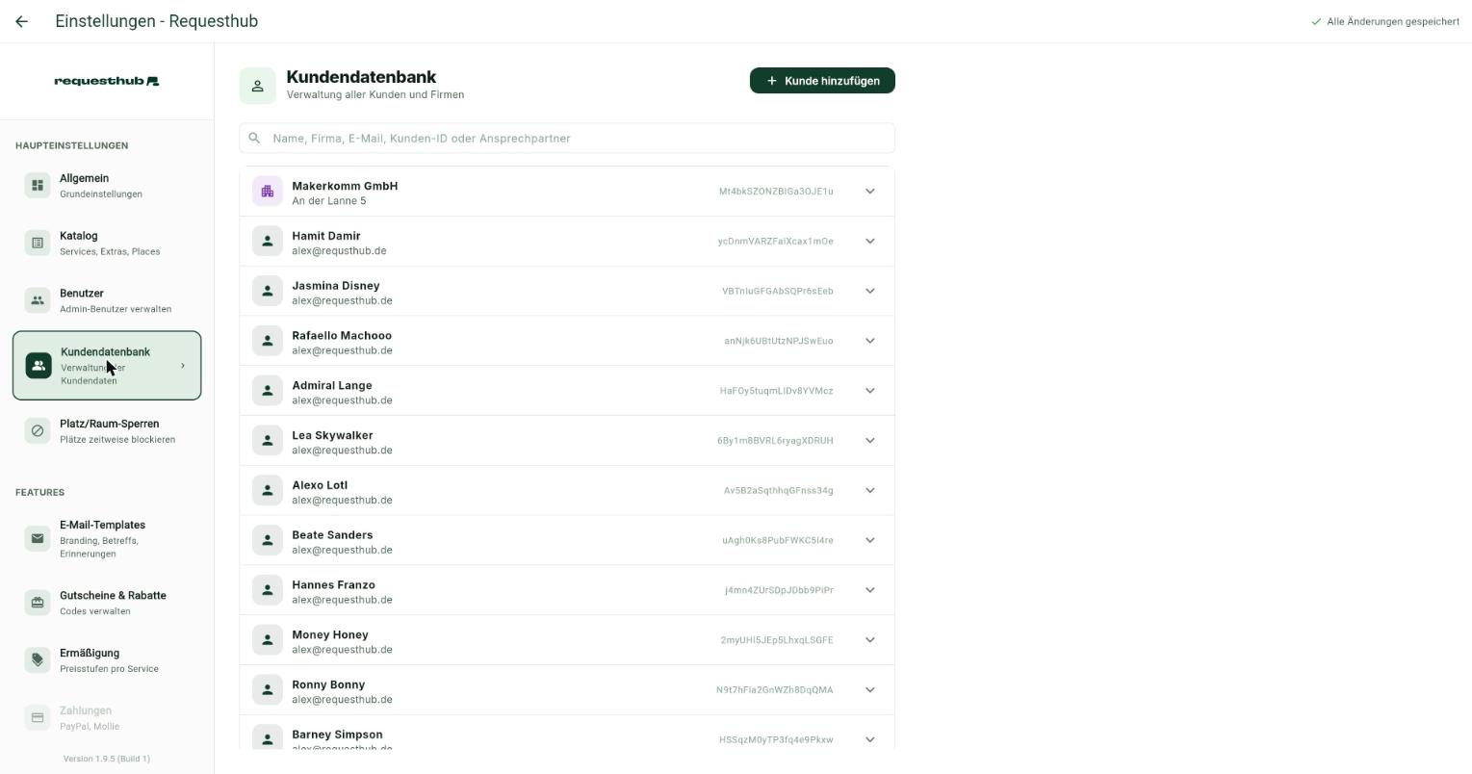Click the E-Mail-Templates envelope icon

38,538
